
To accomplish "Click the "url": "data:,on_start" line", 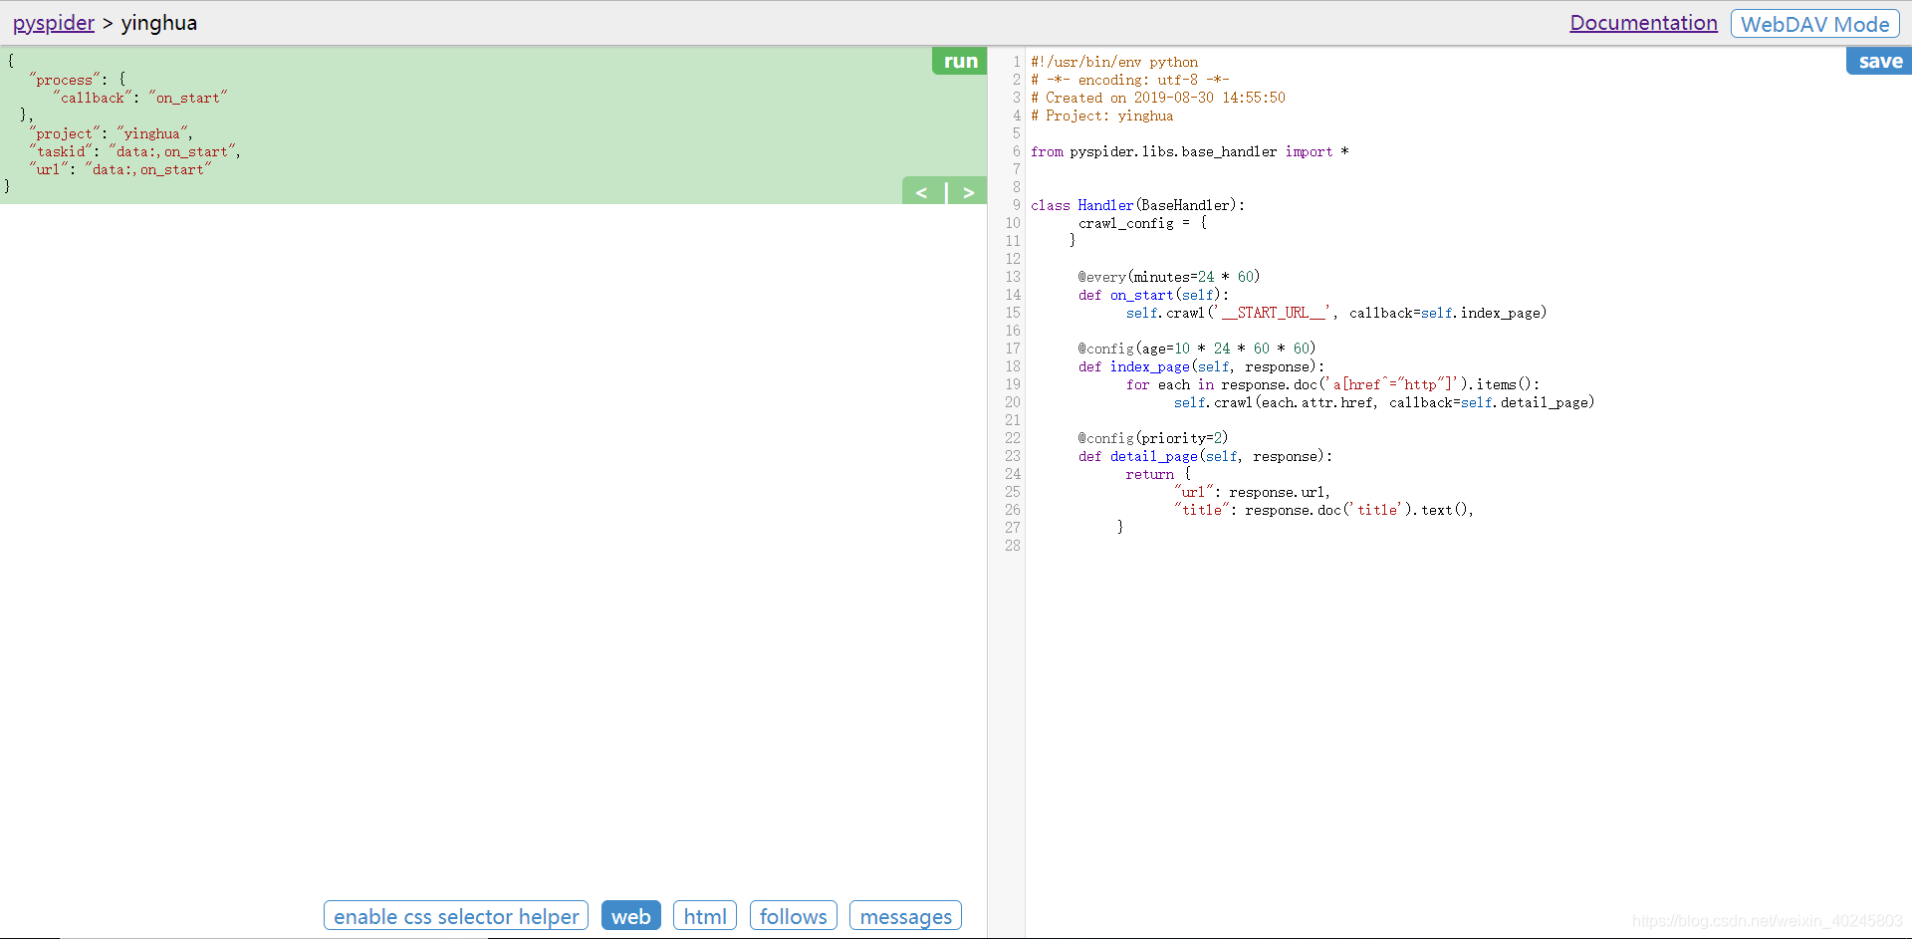I will point(120,169).
